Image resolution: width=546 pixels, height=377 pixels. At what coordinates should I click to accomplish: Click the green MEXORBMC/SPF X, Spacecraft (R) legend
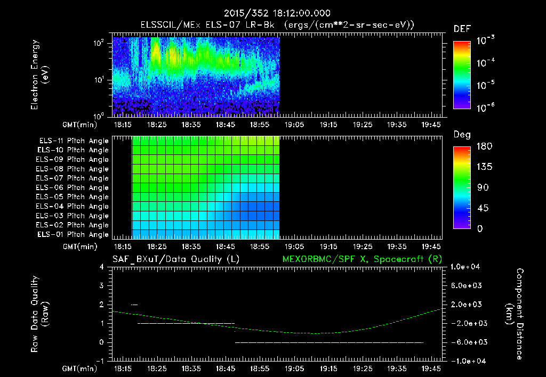[362, 259]
